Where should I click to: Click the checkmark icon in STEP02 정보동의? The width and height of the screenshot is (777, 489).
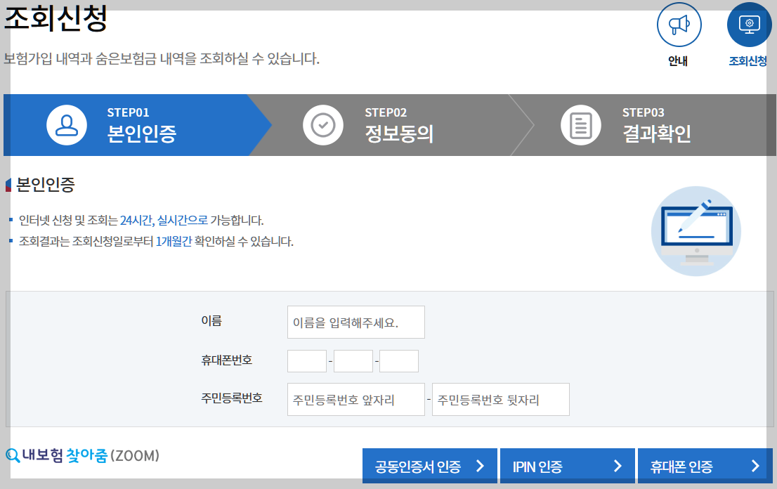tap(323, 125)
